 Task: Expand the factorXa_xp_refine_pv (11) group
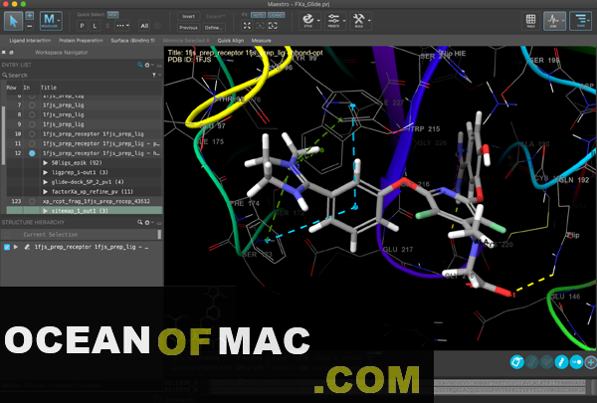46,191
